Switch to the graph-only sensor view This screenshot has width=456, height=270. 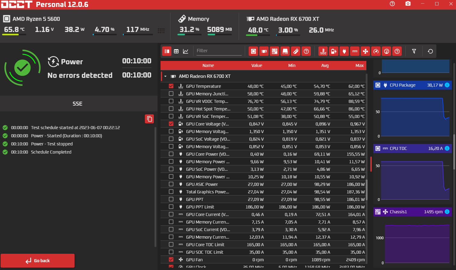pos(186,51)
